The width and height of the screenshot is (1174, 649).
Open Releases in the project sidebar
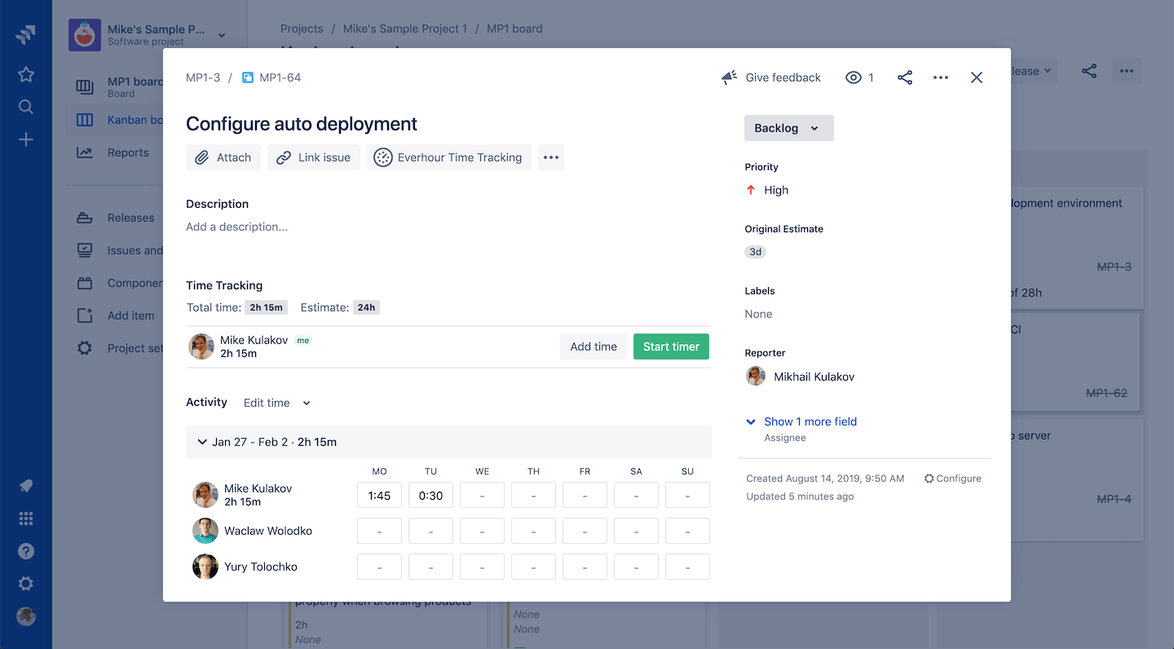pos(130,218)
